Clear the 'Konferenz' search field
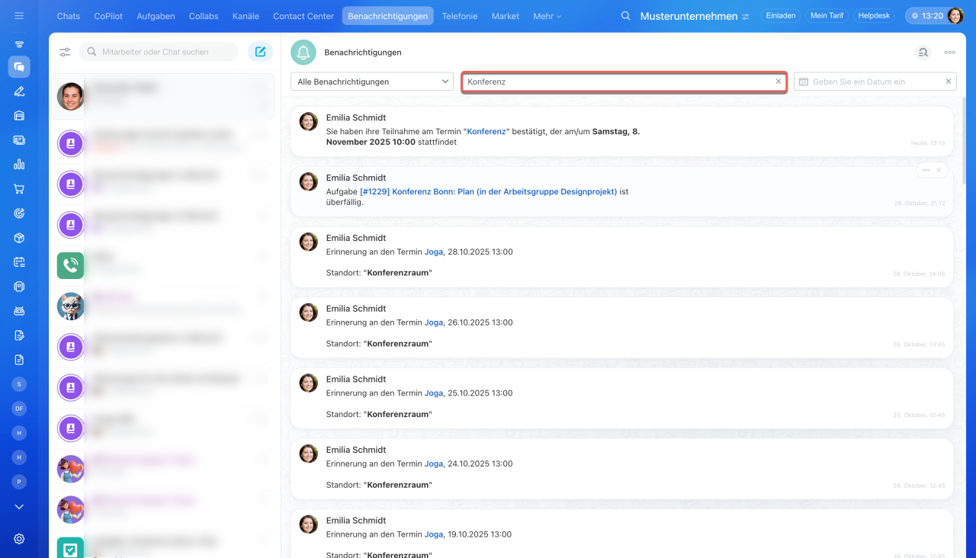Screen dimensions: 976x558 coord(778,82)
